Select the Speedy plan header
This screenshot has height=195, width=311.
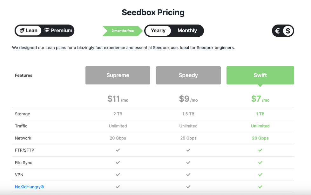[x=188, y=75]
